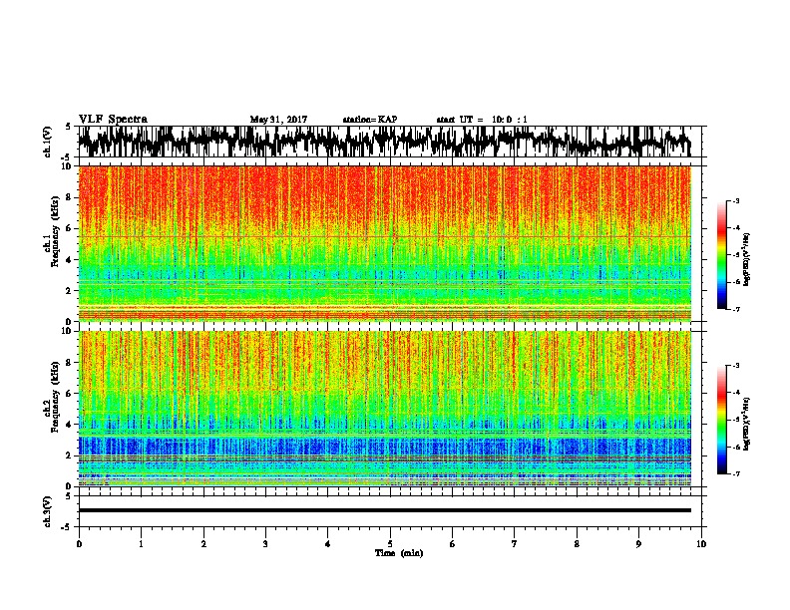Click '-7' on the ch.2 colorbar
The image size is (790, 610).
click(x=736, y=473)
